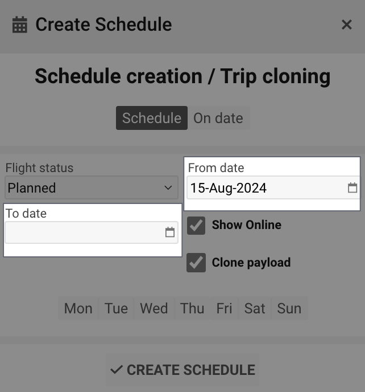The width and height of the screenshot is (365, 392).
Task: Click into the From date field
Action: pos(264,188)
